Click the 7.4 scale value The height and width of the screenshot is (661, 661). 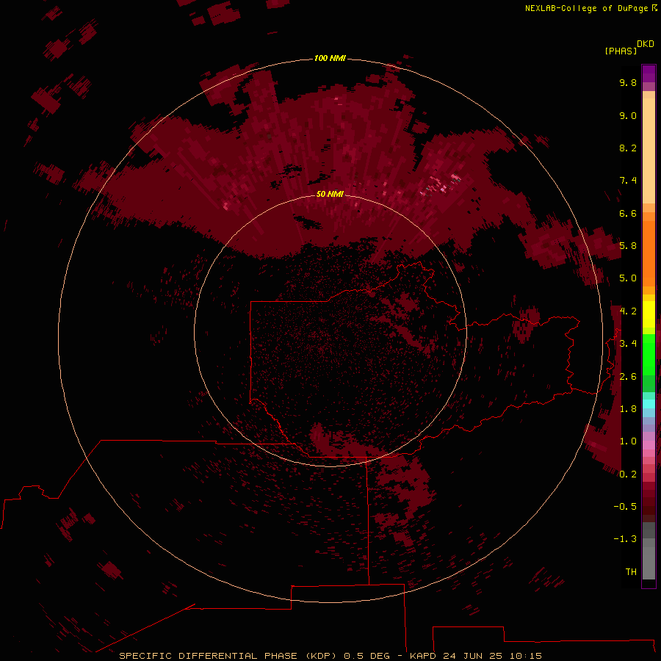[628, 181]
